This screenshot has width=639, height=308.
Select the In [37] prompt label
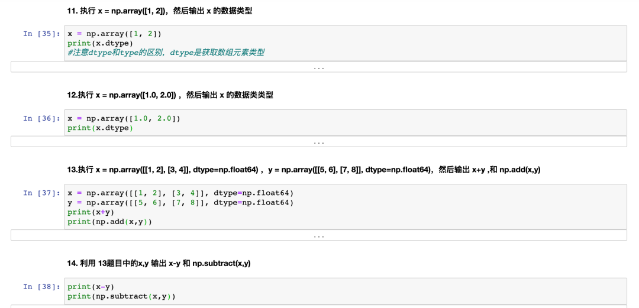[x=42, y=193]
